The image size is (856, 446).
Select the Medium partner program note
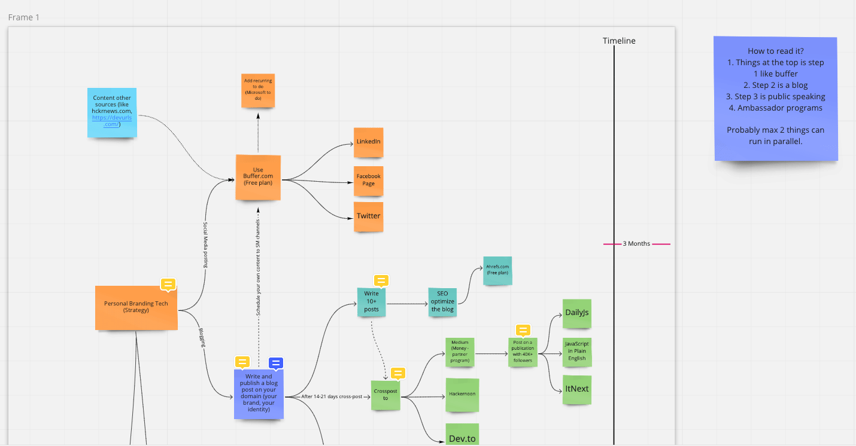(x=460, y=353)
